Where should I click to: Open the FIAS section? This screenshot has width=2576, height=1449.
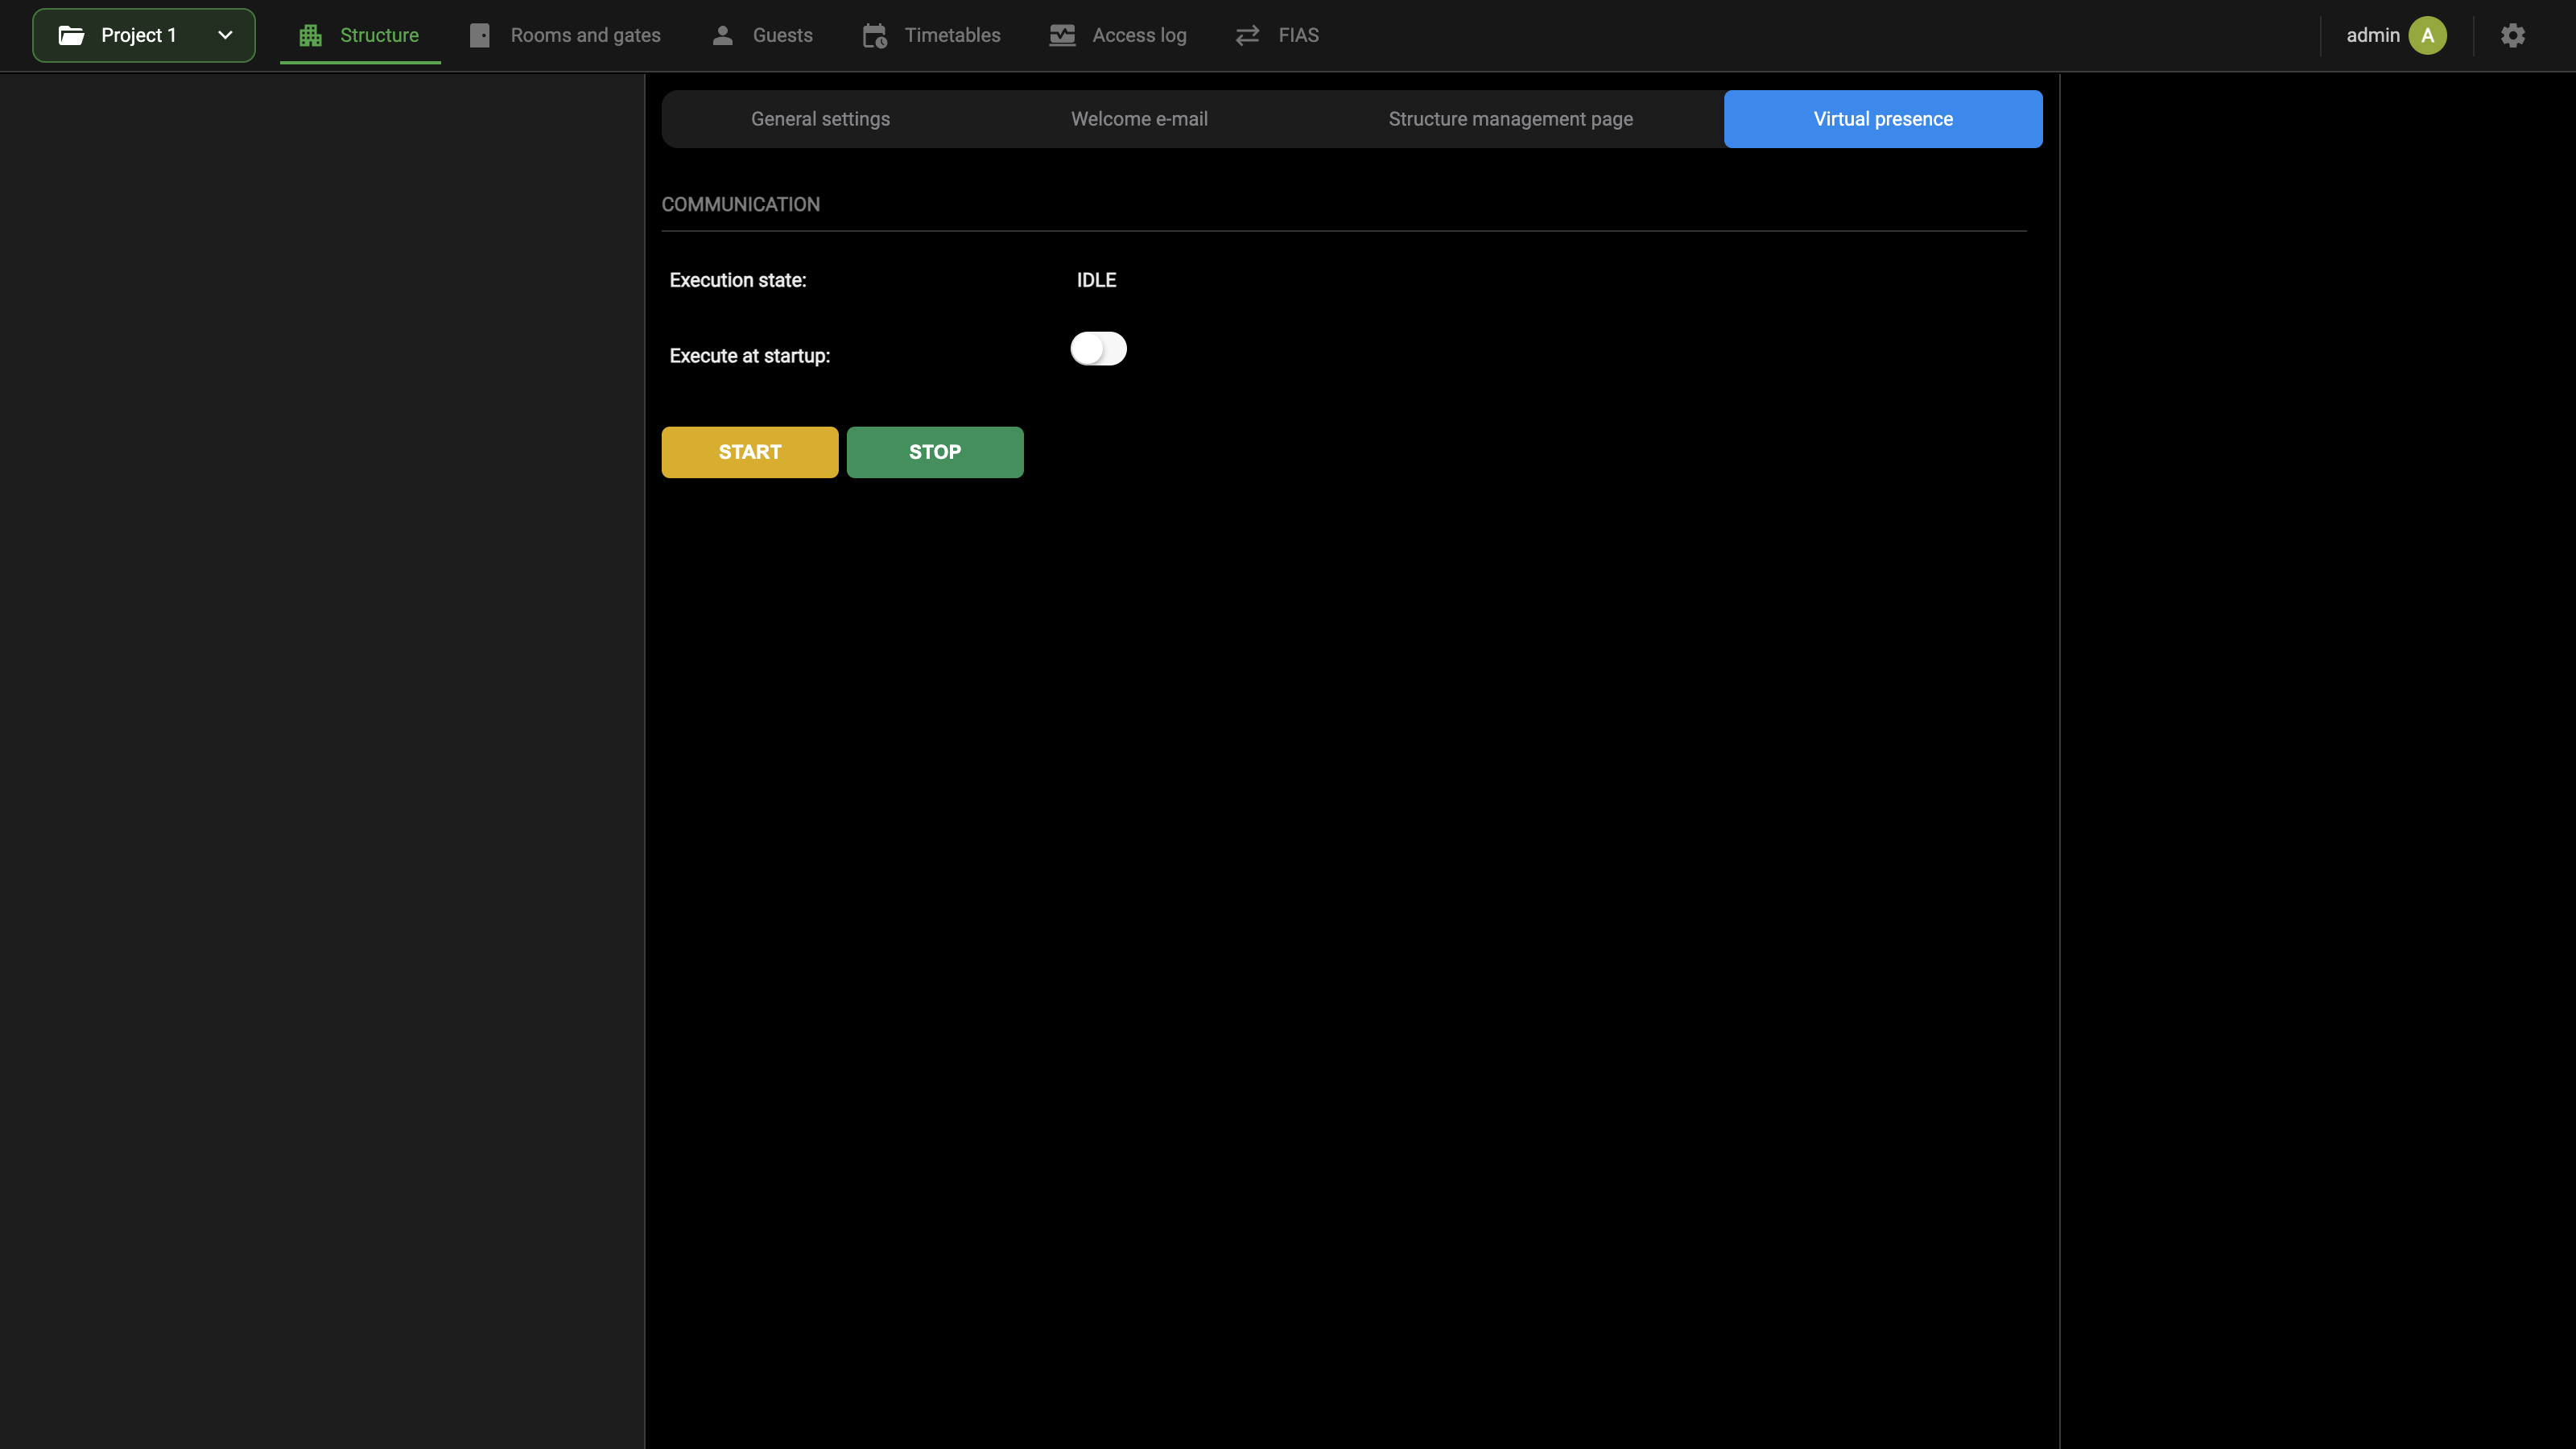[1277, 35]
